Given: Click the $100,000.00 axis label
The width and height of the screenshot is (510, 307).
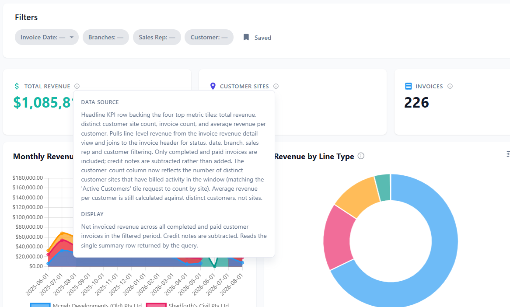Looking at the screenshot, I should [28, 217].
